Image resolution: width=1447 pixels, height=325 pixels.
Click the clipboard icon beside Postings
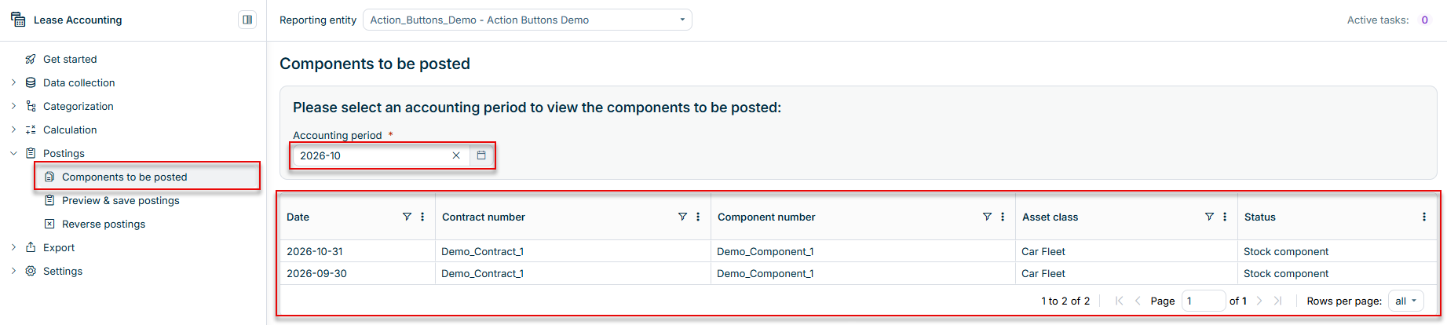[x=31, y=153]
